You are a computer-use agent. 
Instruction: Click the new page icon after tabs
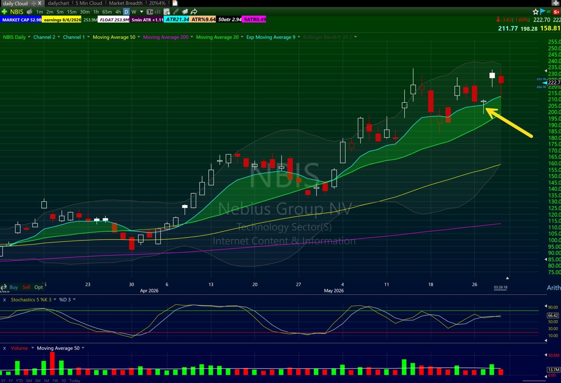175,3
